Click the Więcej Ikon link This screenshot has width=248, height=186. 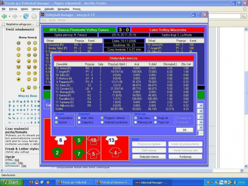coord(28,96)
